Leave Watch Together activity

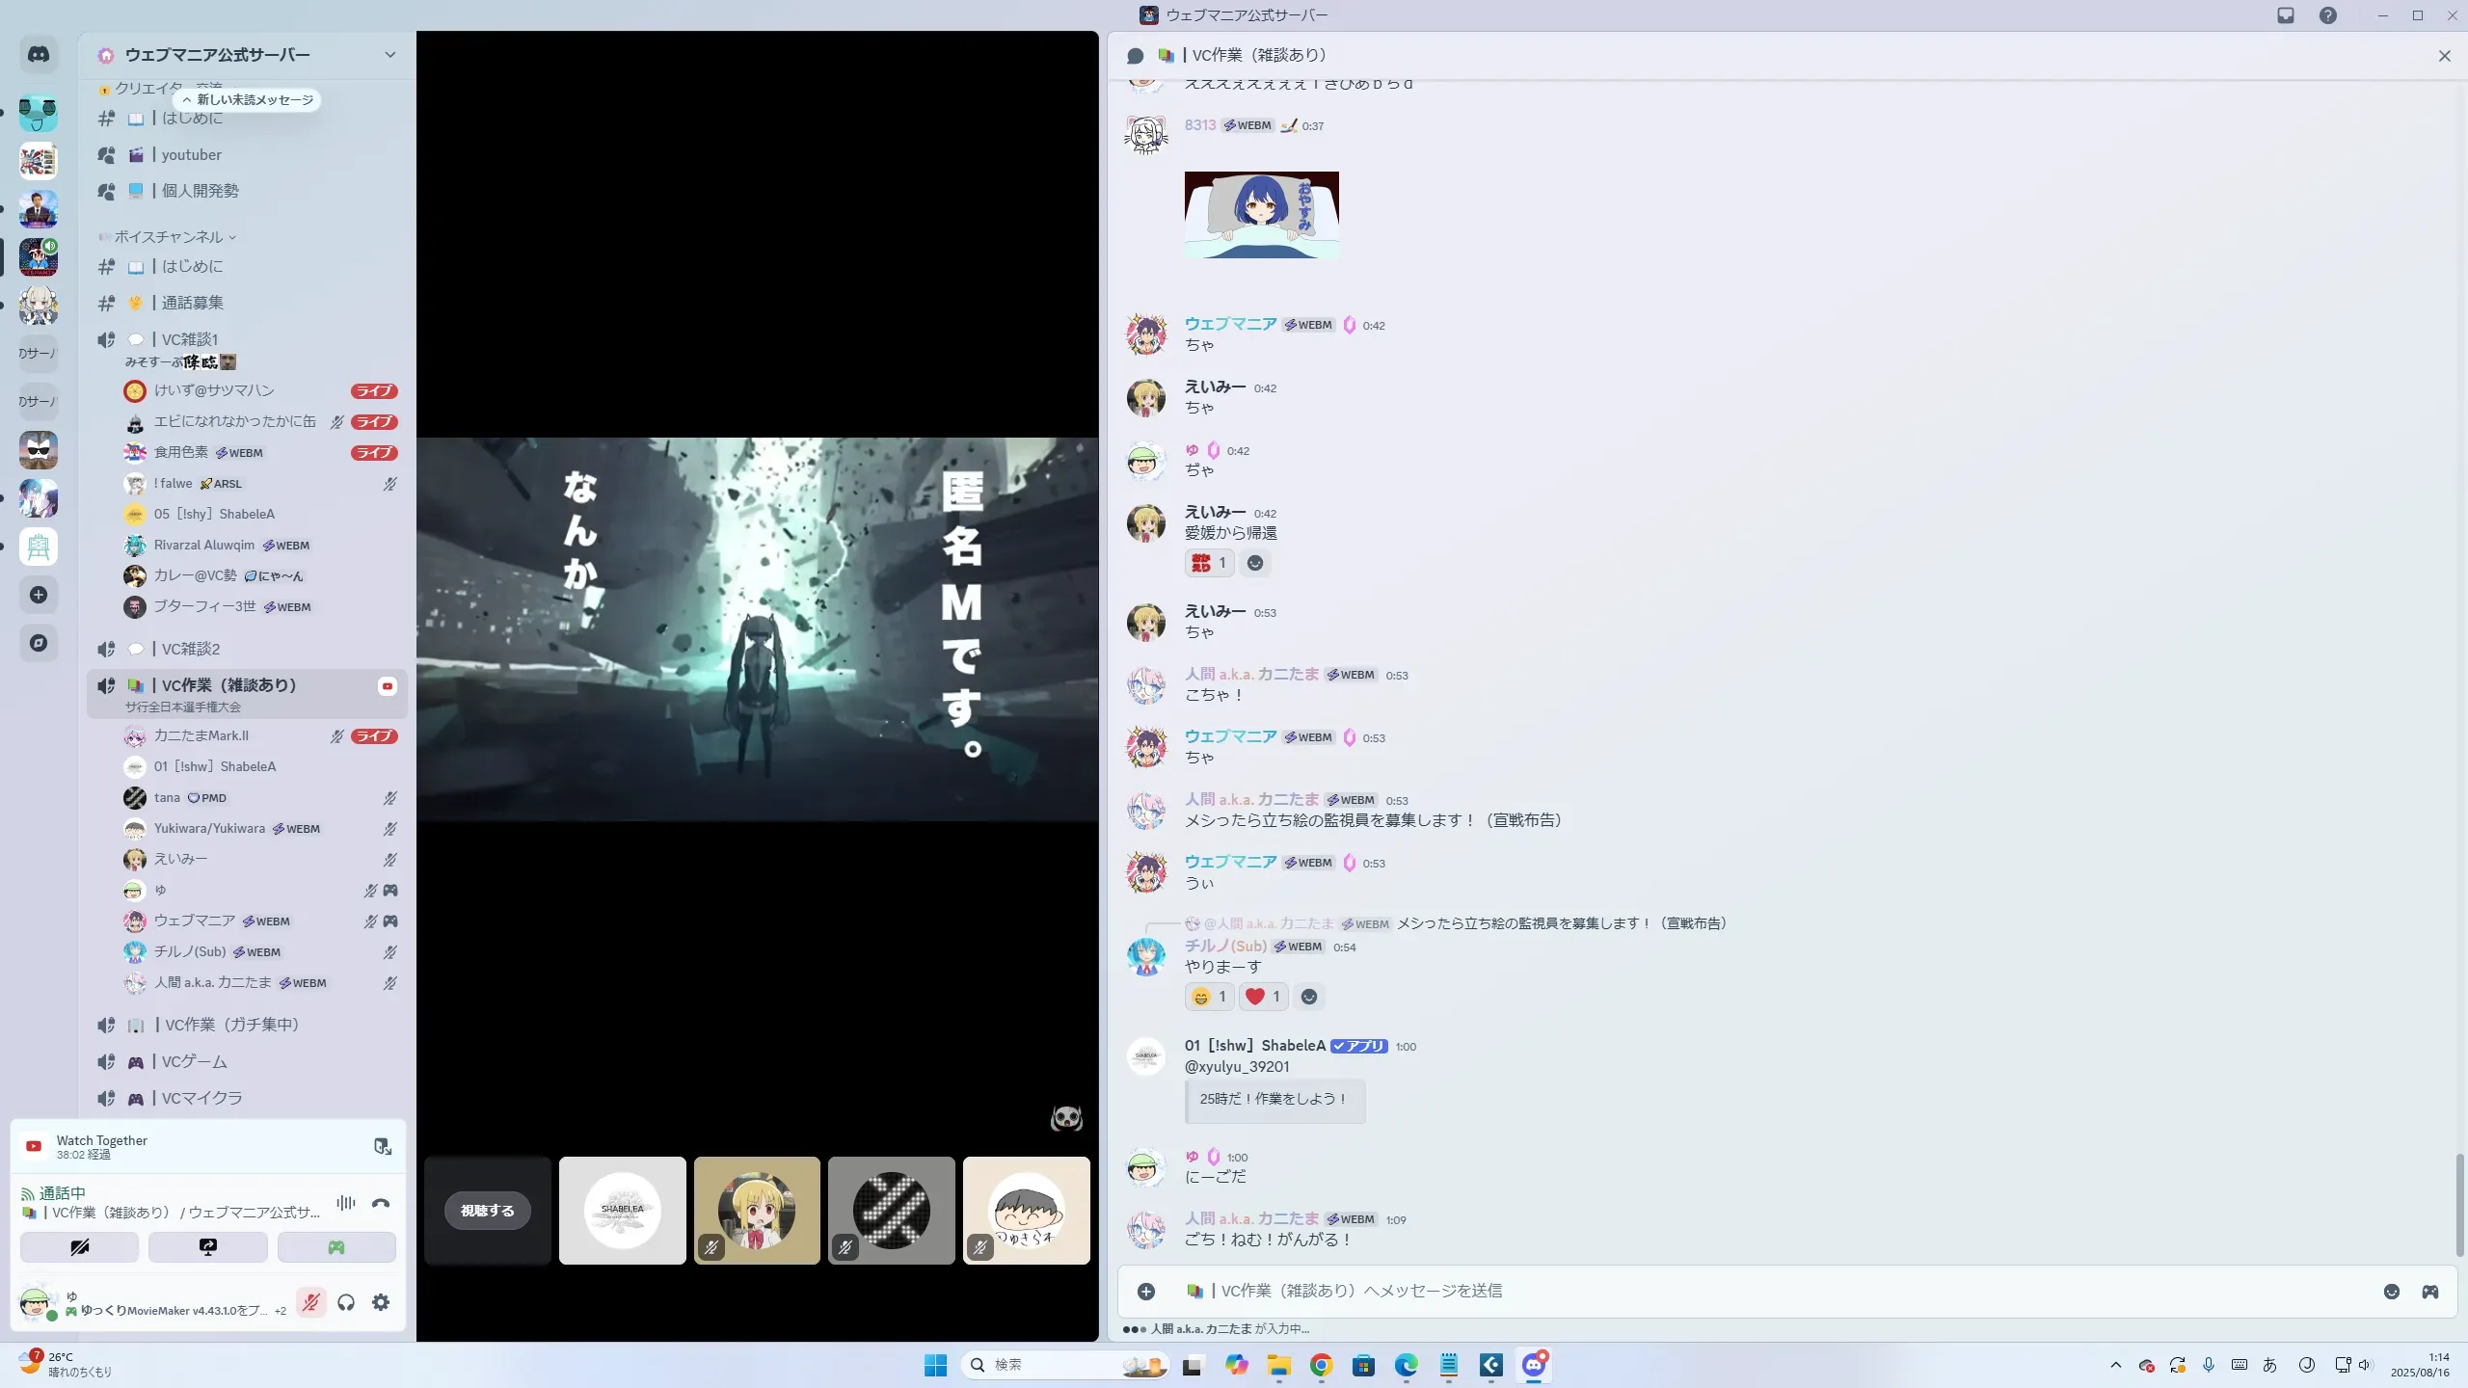click(x=383, y=1146)
